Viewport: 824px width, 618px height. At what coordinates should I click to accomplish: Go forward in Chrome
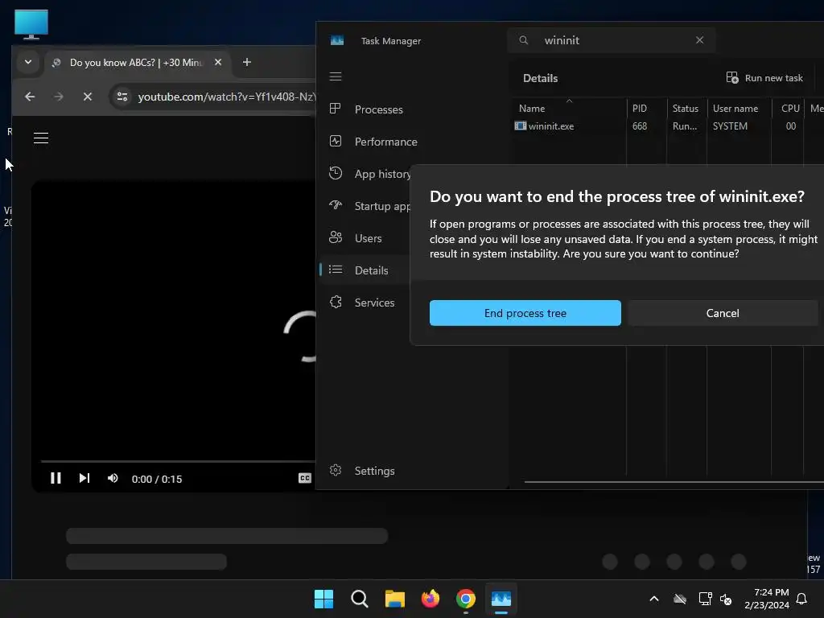(x=59, y=97)
